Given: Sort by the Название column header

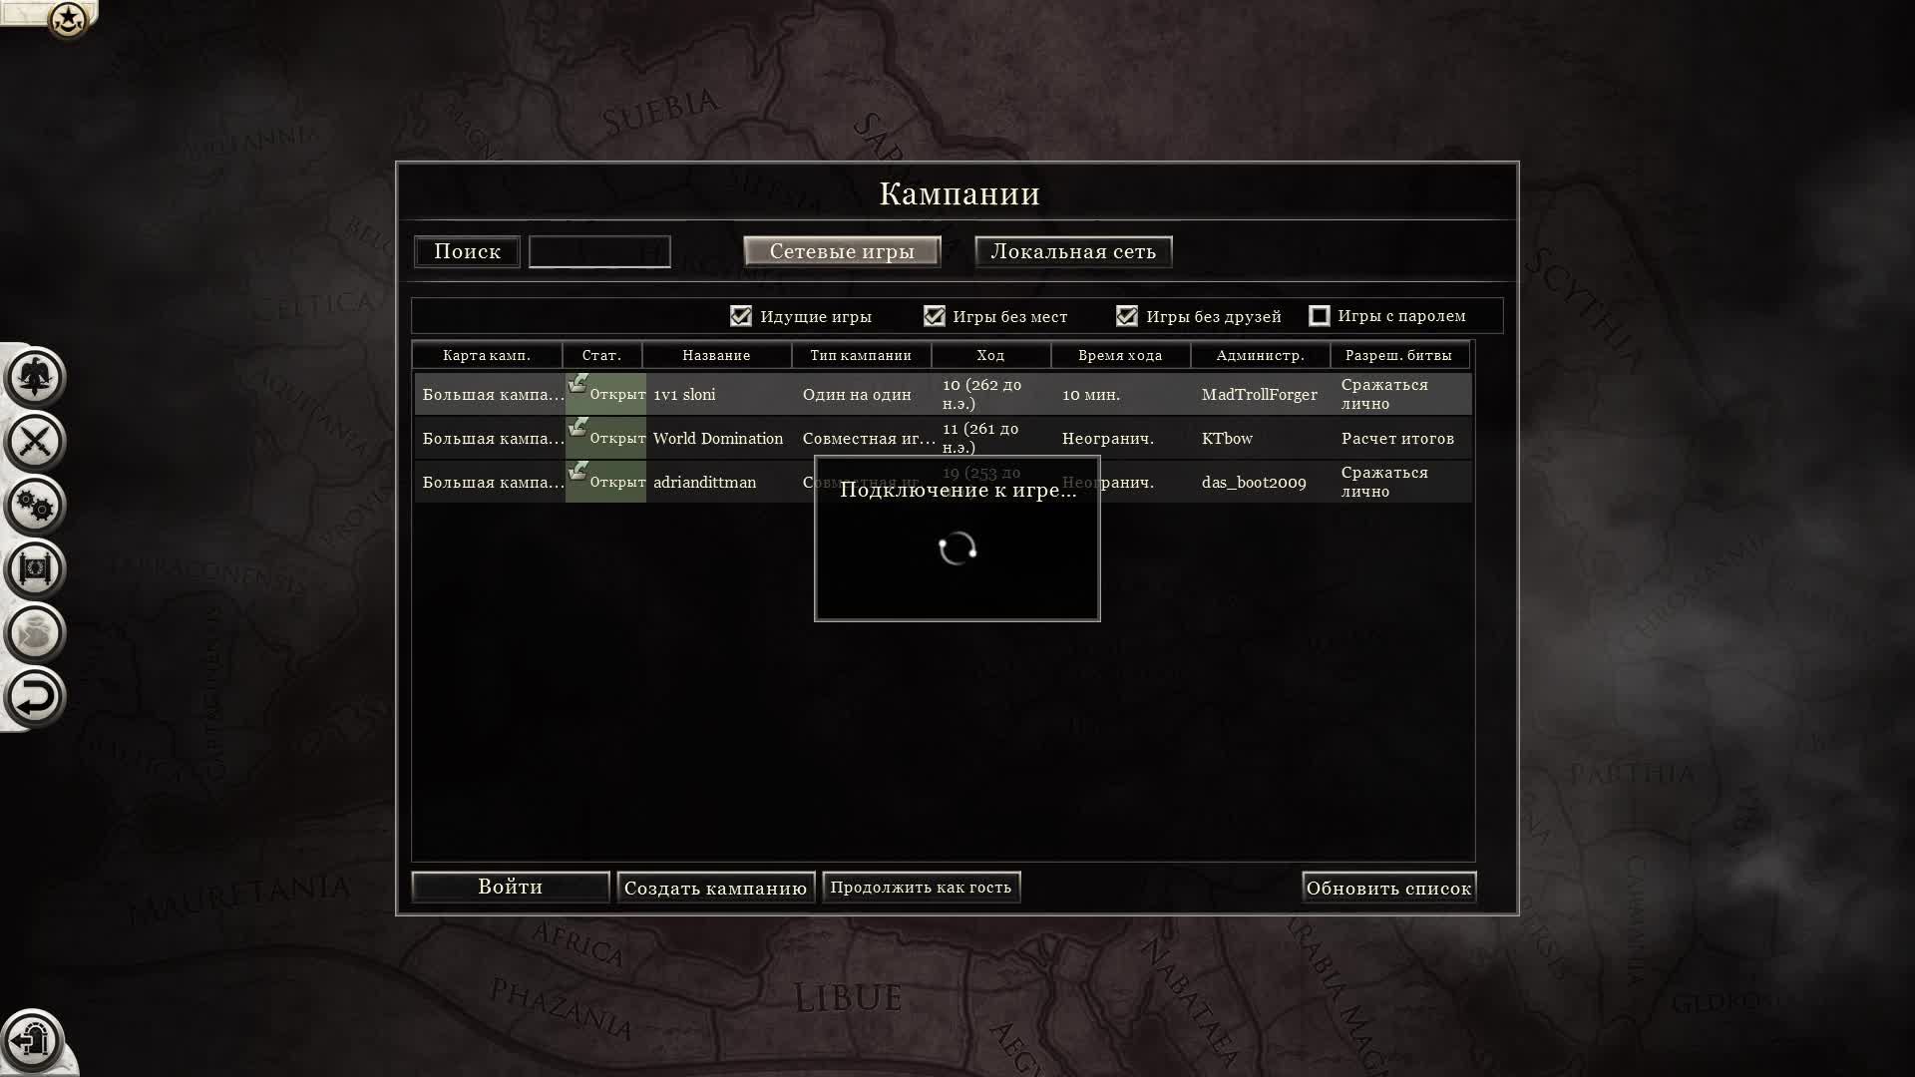Looking at the screenshot, I should click(716, 355).
